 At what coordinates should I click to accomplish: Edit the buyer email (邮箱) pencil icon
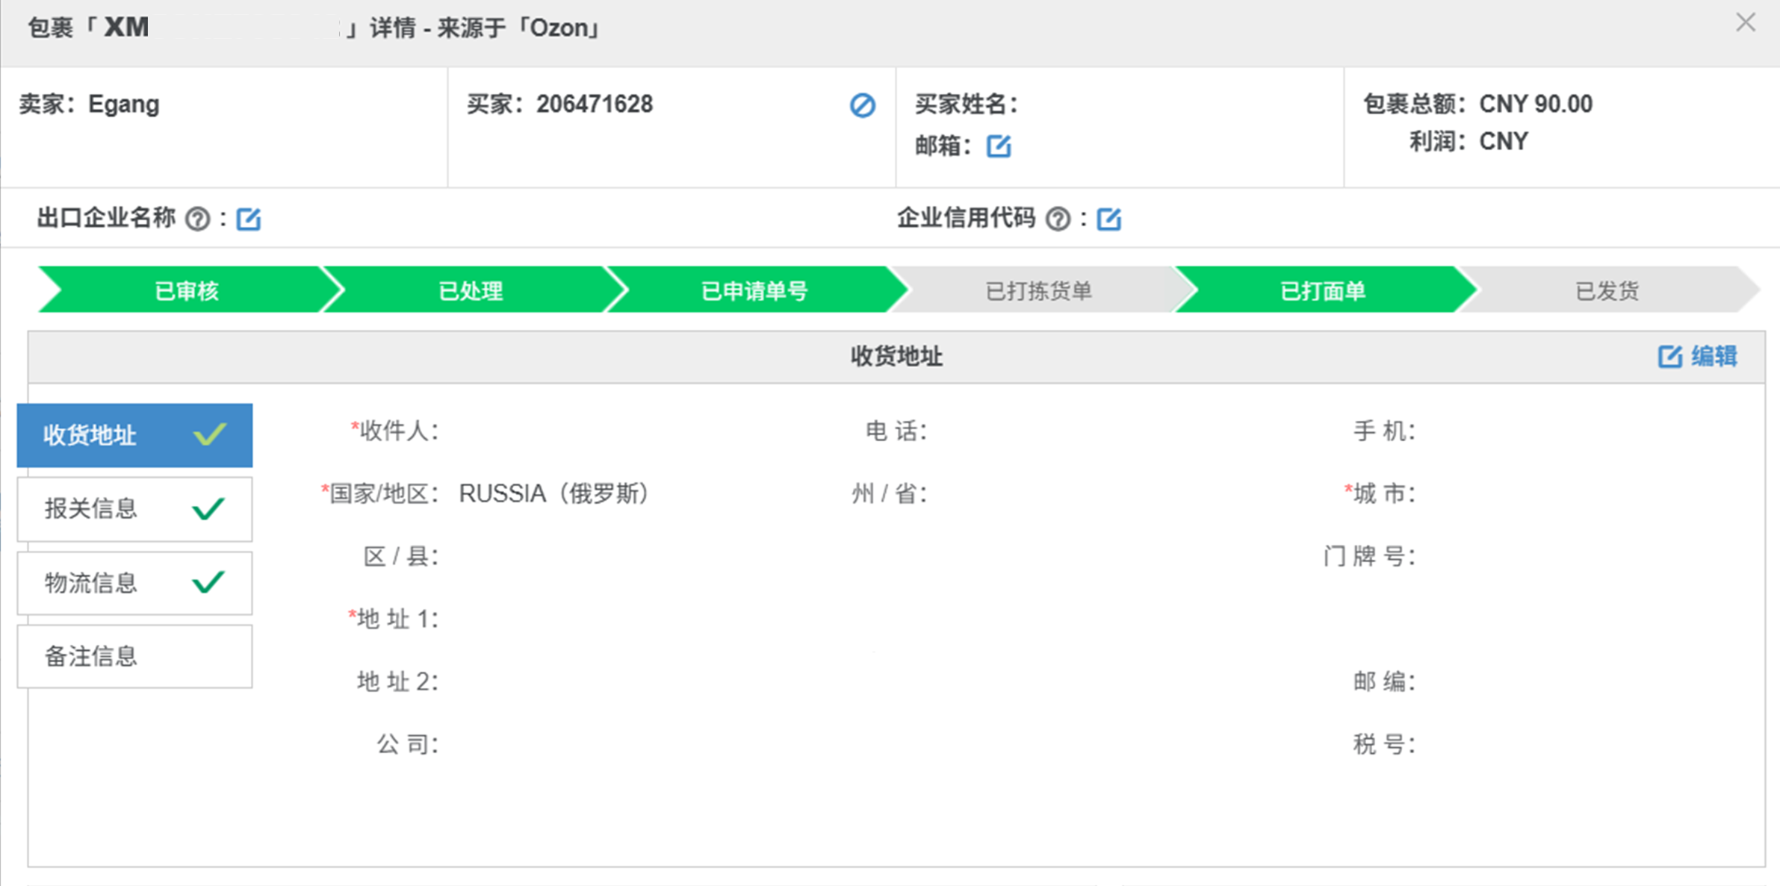[x=999, y=146]
